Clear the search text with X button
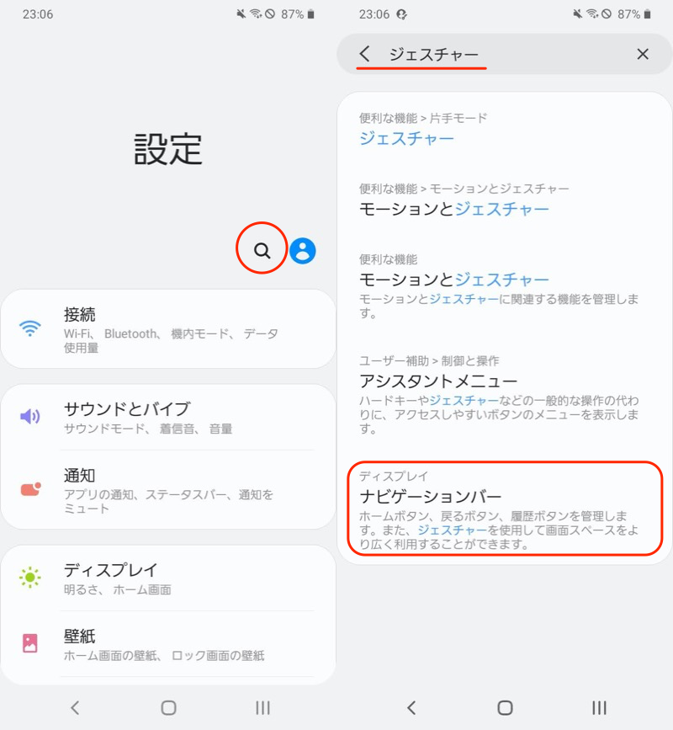This screenshot has width=673, height=730. click(643, 55)
